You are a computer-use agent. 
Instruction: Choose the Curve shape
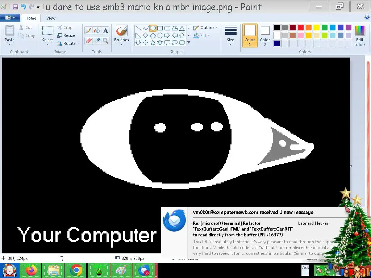(x=146, y=28)
